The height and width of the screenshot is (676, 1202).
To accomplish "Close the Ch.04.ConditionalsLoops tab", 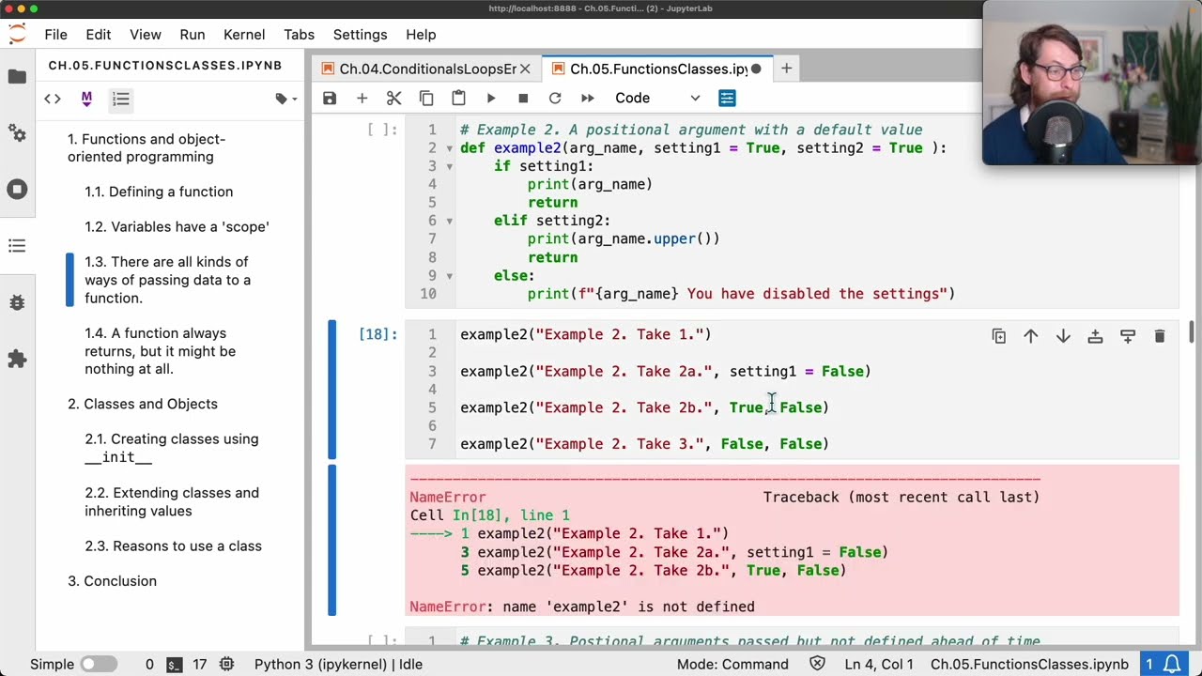I will click(x=525, y=69).
